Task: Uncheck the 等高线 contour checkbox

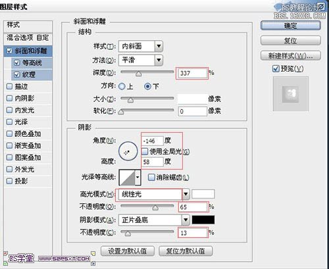Action: 16,63
